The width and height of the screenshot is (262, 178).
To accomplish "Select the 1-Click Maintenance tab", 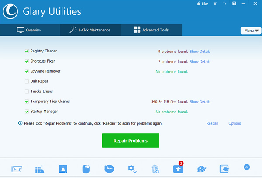I will tap(90, 30).
